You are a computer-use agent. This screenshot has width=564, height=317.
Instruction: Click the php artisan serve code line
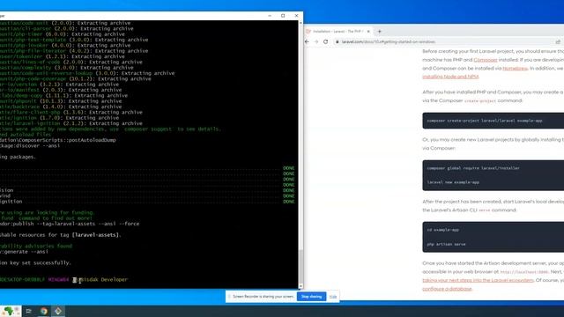[x=446, y=244]
